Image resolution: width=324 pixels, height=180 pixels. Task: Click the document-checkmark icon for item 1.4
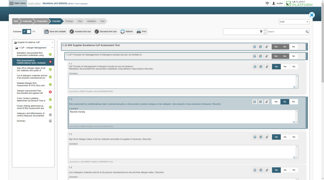pyautogui.click(x=261, y=170)
